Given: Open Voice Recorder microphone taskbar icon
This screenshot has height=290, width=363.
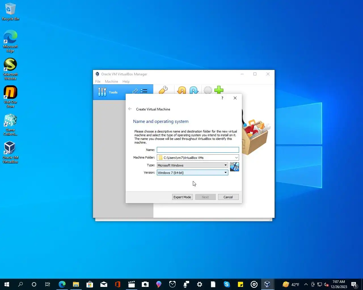Looking at the screenshot, I should [x=186, y=284].
